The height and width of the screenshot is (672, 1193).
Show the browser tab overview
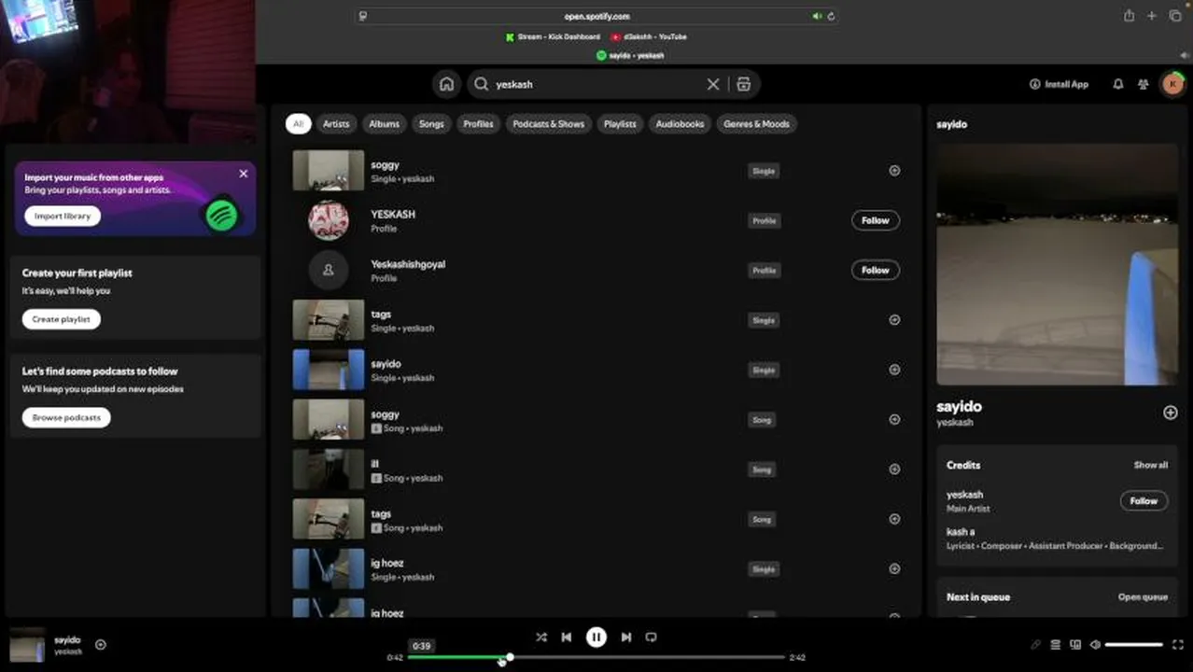tap(1175, 16)
